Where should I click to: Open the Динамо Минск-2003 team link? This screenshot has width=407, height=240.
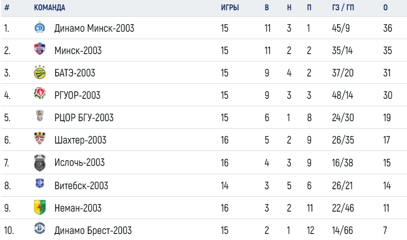tap(94, 28)
